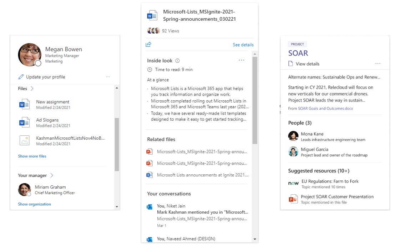The height and width of the screenshot is (245, 400).
Task: Open the Word icon for Ad Slogans
Action: (x=24, y=122)
